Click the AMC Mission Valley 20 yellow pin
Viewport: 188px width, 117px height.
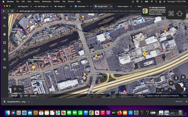145,54
